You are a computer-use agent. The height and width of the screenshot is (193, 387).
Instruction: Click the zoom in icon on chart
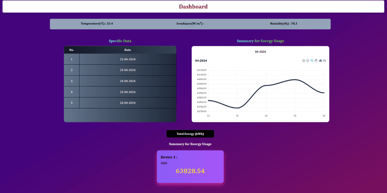point(304,61)
